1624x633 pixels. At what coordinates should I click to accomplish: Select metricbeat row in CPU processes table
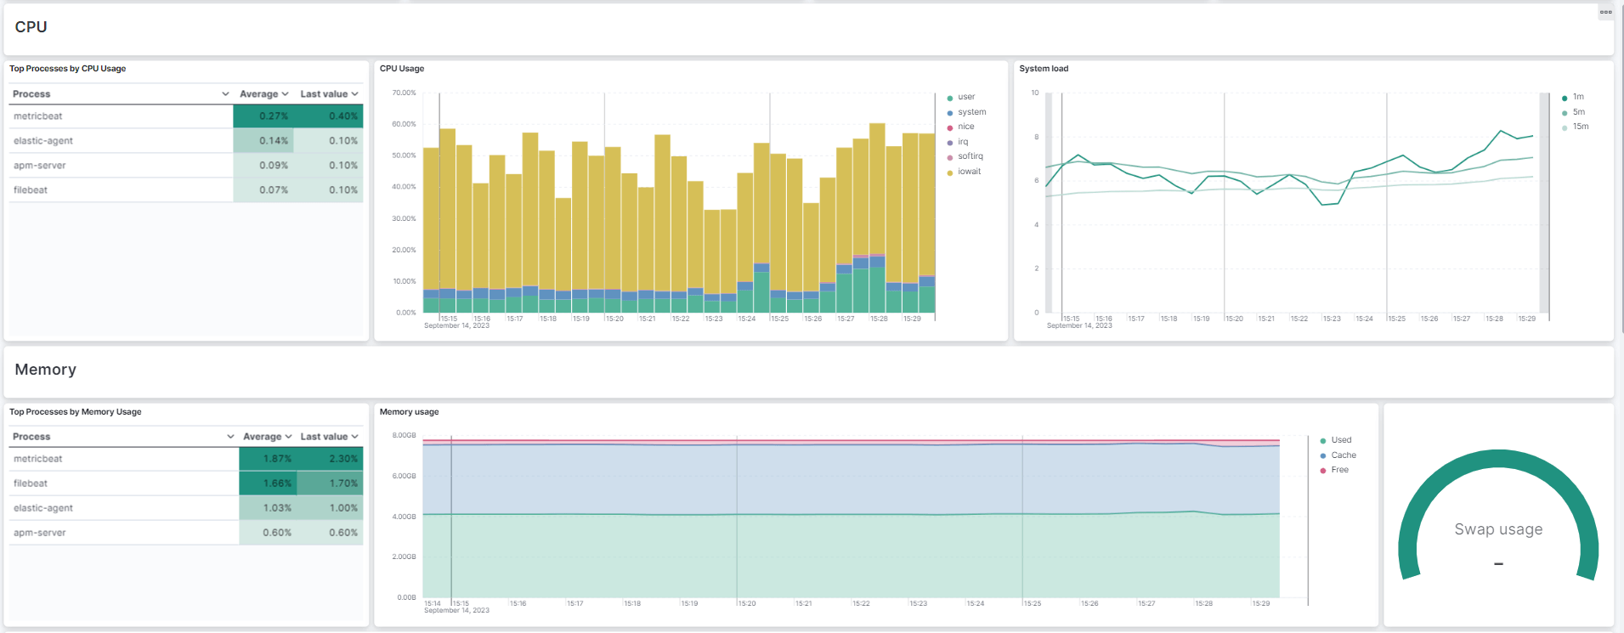pos(186,116)
